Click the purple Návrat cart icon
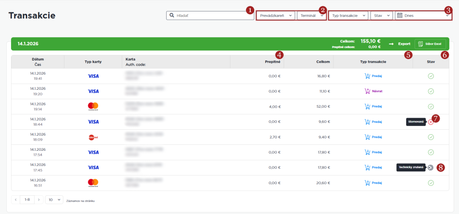 pyautogui.click(x=367, y=91)
